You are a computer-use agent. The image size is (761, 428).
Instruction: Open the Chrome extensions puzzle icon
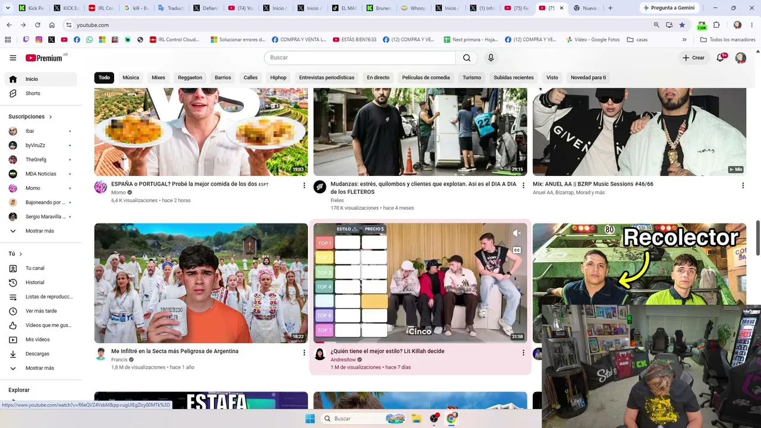716,25
